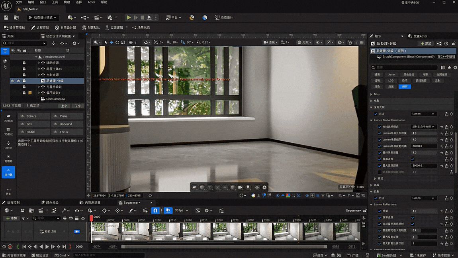Collapse the Lumen Global Illumination section
This screenshot has width=458, height=258.
(x=371, y=120)
